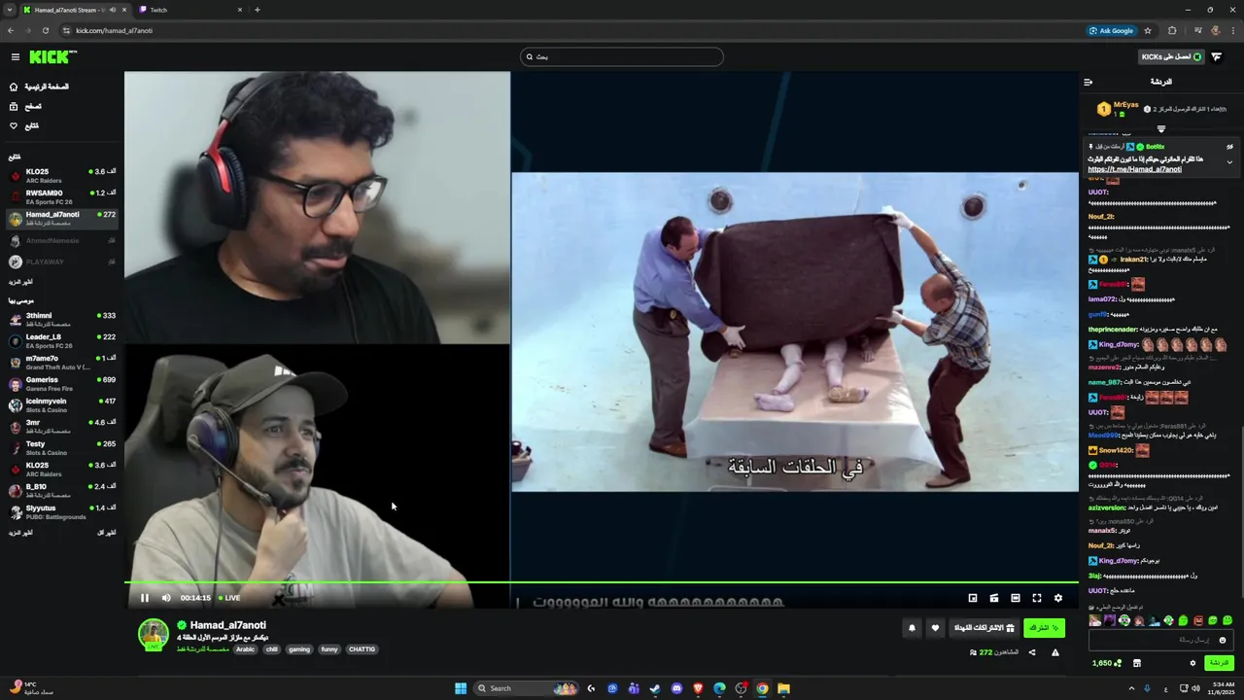Viewport: 1244px width, 700px height.
Task: Expand show more under recommended list
Action: tap(20, 533)
